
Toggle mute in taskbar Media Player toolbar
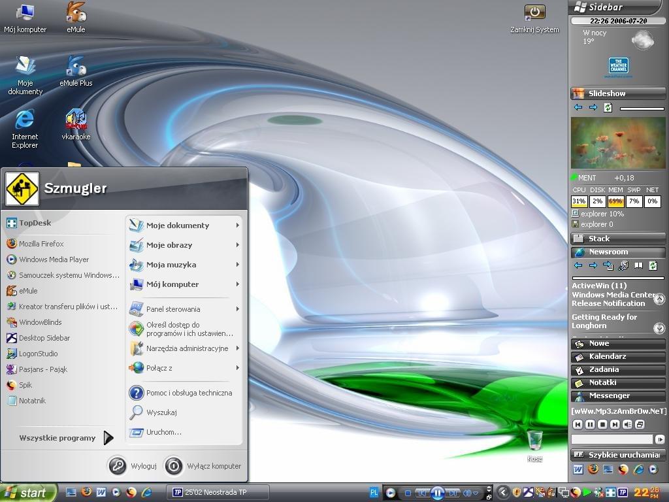(x=468, y=493)
